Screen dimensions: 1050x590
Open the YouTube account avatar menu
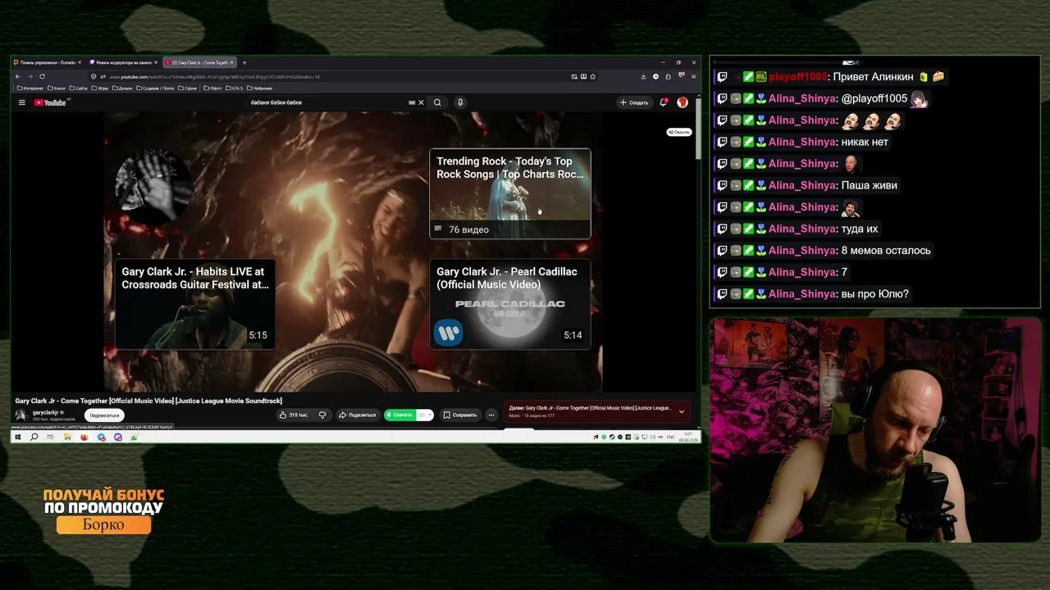pos(682,102)
